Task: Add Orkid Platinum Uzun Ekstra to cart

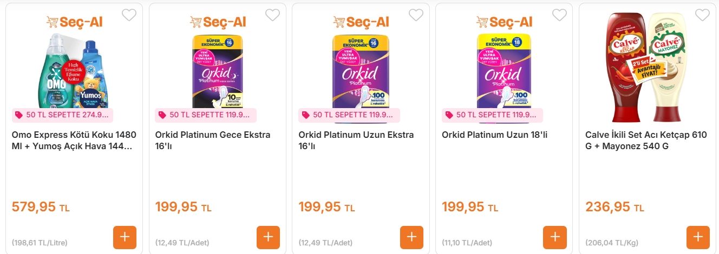Action: (x=411, y=237)
